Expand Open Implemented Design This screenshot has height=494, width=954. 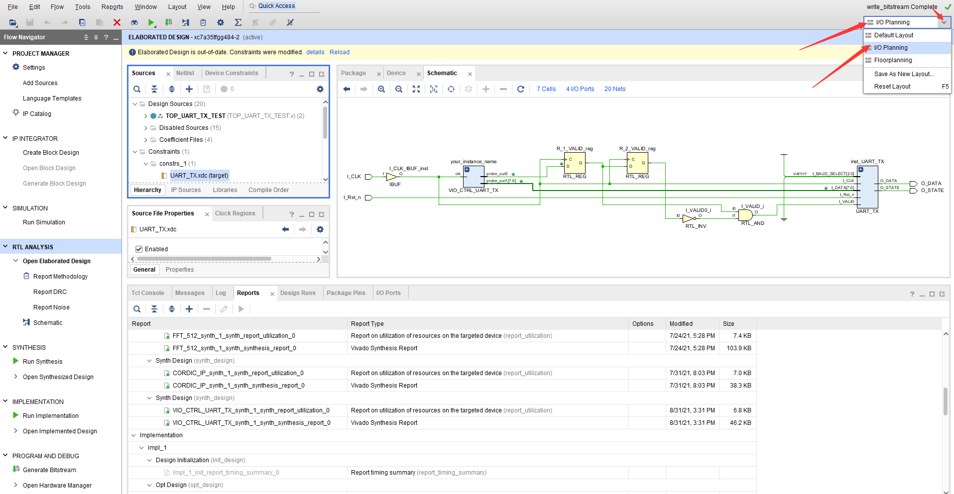click(x=15, y=431)
